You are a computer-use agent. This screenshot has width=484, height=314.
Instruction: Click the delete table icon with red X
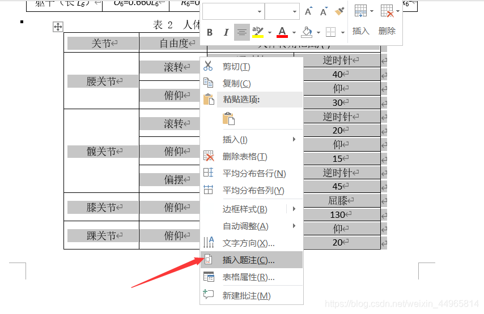(x=387, y=11)
